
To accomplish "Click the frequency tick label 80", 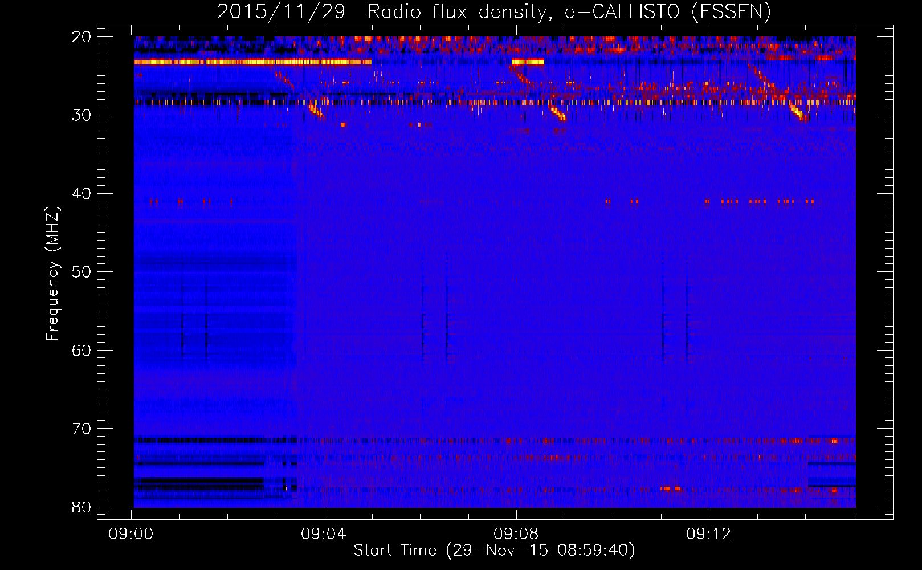I will (x=82, y=507).
